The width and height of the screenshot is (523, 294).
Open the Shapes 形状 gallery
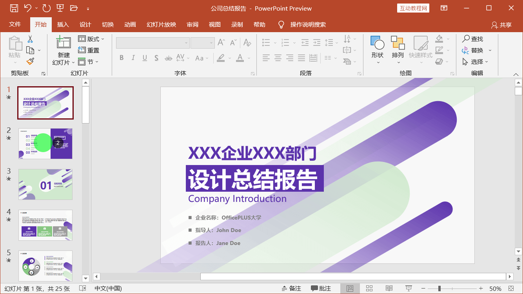378,50
